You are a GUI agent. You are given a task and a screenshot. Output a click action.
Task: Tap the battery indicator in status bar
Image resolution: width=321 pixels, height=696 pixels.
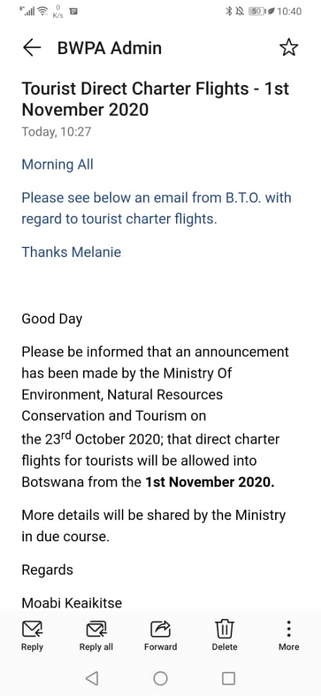[x=258, y=12]
